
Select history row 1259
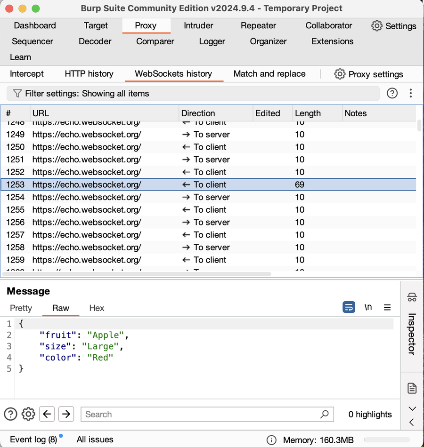coord(208,260)
